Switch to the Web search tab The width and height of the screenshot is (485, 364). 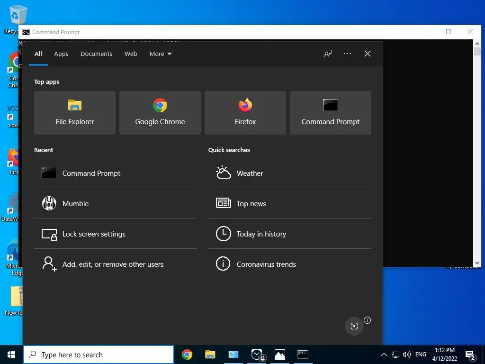click(131, 54)
